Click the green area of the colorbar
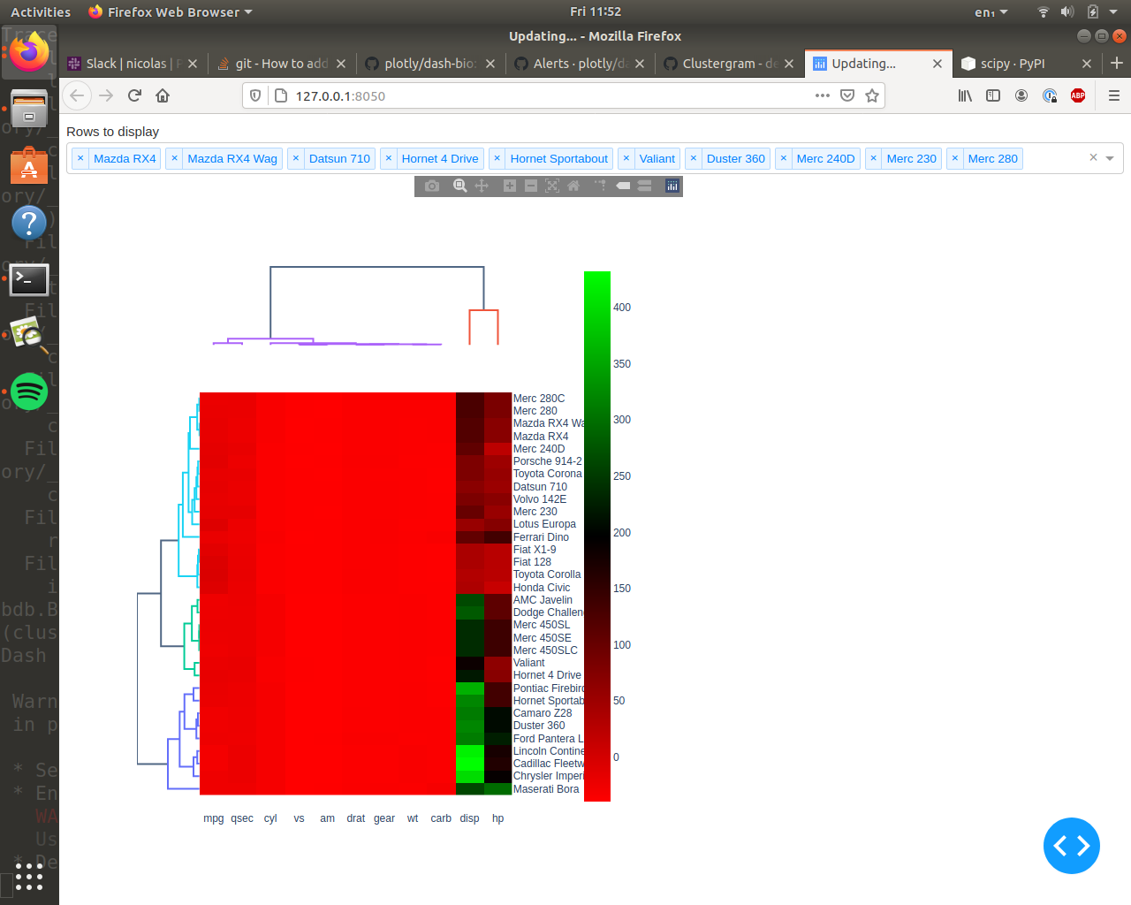 pos(596,300)
